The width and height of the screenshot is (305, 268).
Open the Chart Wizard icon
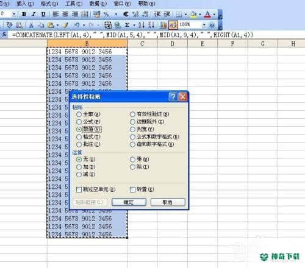[x=163, y=25]
